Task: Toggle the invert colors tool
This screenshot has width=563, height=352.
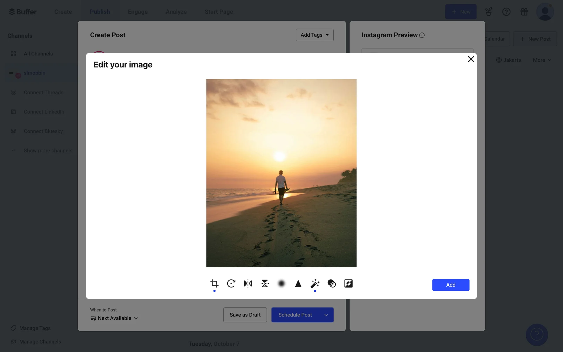Action: (348, 283)
